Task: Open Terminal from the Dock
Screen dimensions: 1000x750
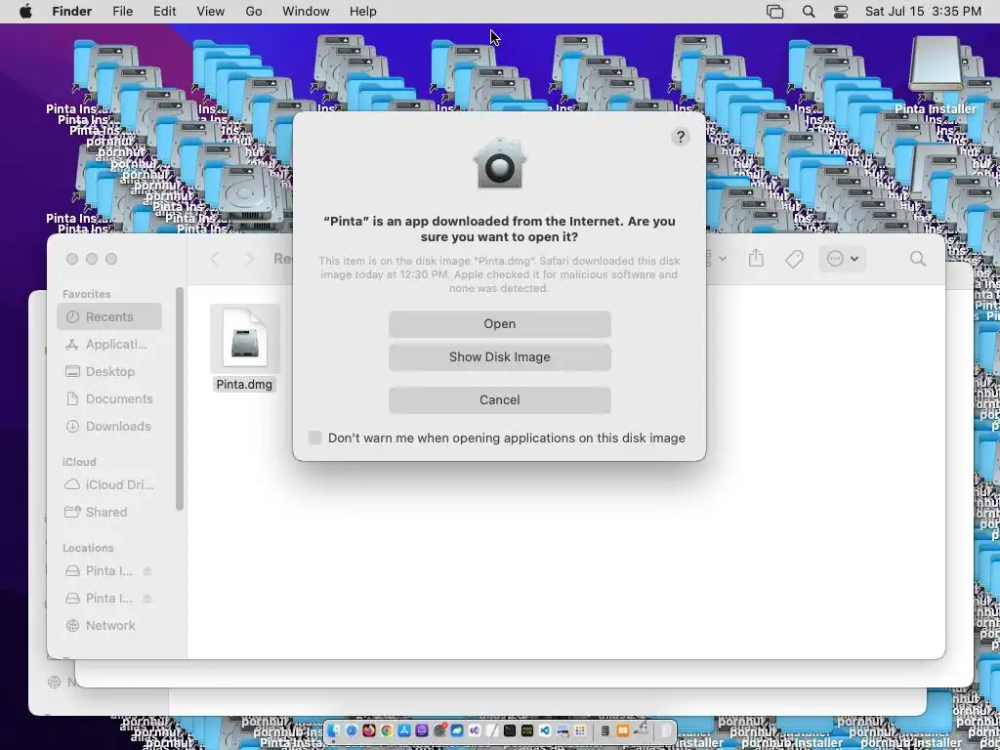Action: (x=510, y=730)
